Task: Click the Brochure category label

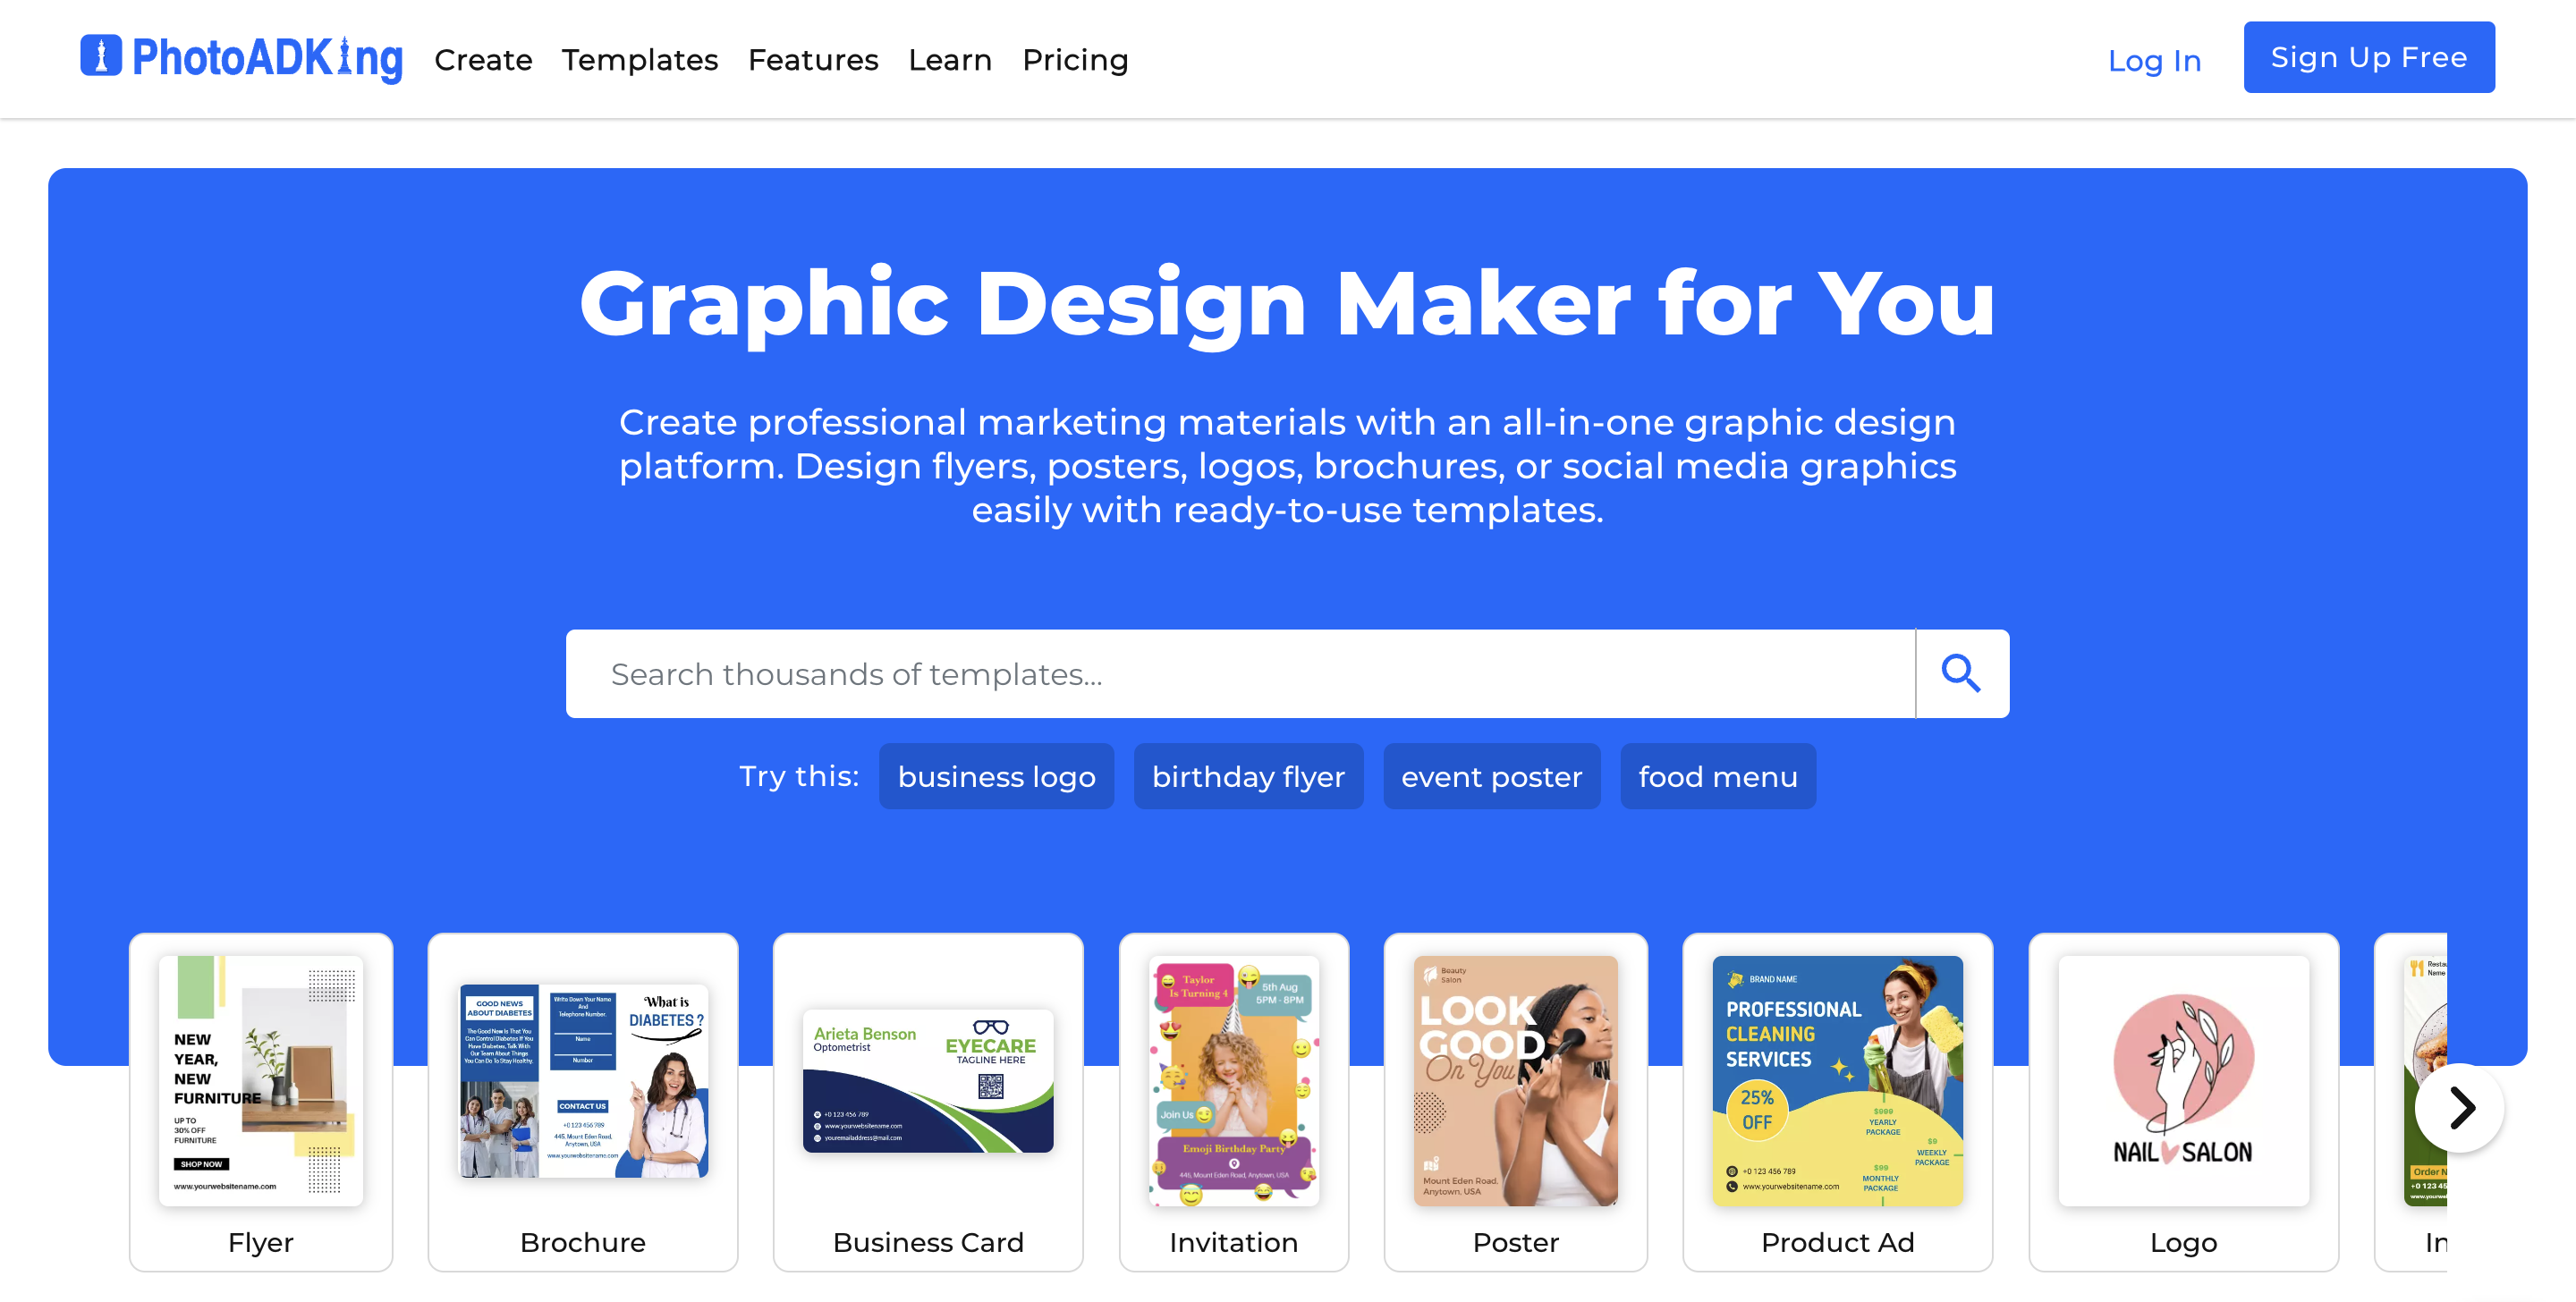Action: pyautogui.click(x=583, y=1242)
